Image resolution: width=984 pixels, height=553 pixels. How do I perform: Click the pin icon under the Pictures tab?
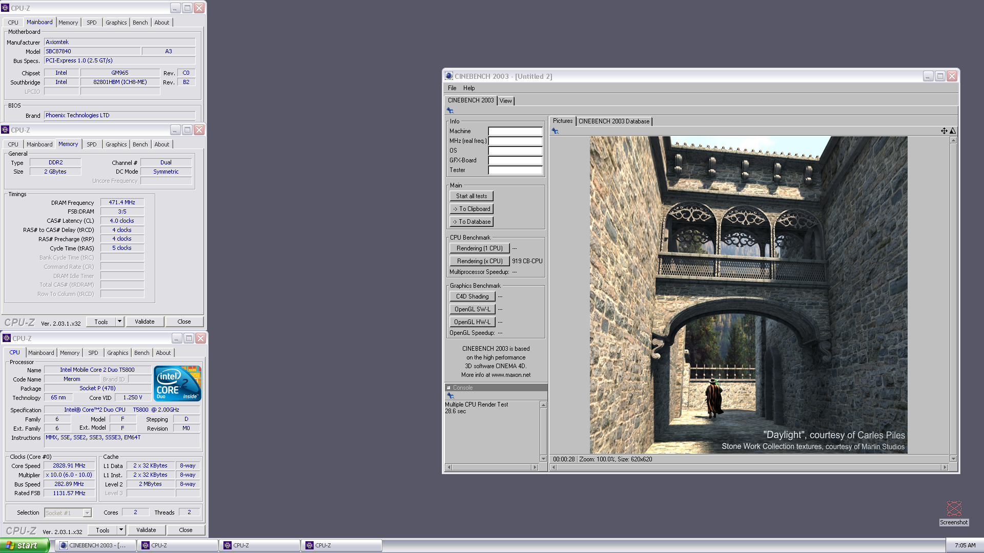point(555,131)
